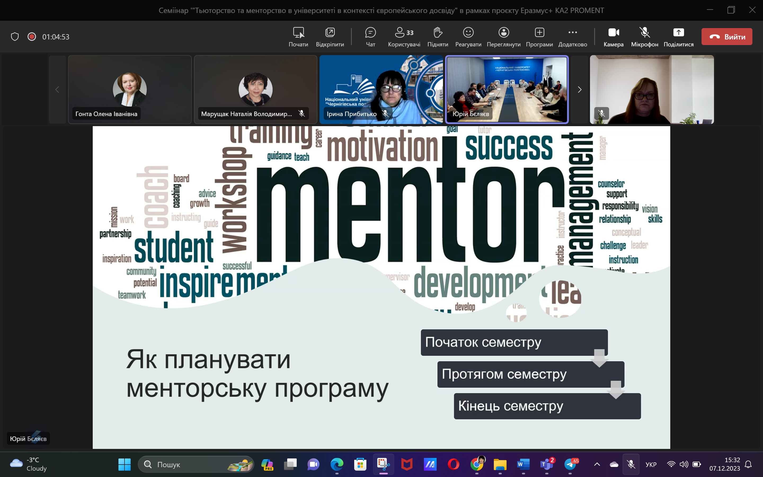Share screen via Поділитися
This screenshot has height=477, width=763.
(x=678, y=37)
